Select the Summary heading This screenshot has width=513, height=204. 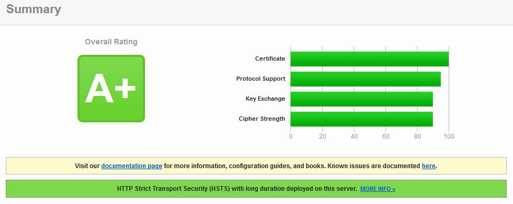(x=33, y=9)
